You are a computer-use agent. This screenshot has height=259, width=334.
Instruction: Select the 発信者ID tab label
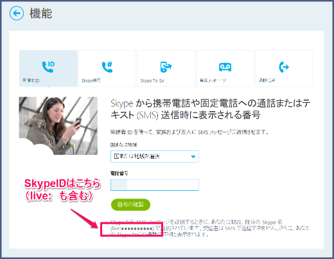[x=31, y=80]
